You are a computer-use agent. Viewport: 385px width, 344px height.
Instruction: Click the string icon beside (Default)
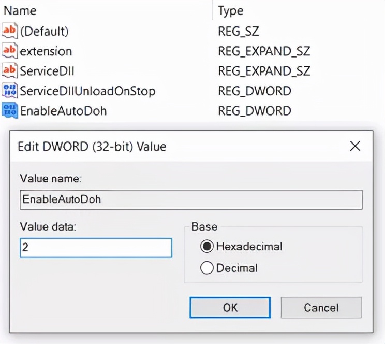click(9, 31)
